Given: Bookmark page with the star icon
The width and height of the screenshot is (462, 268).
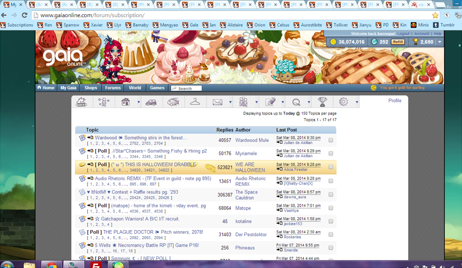Looking at the screenshot, I should [435, 15].
